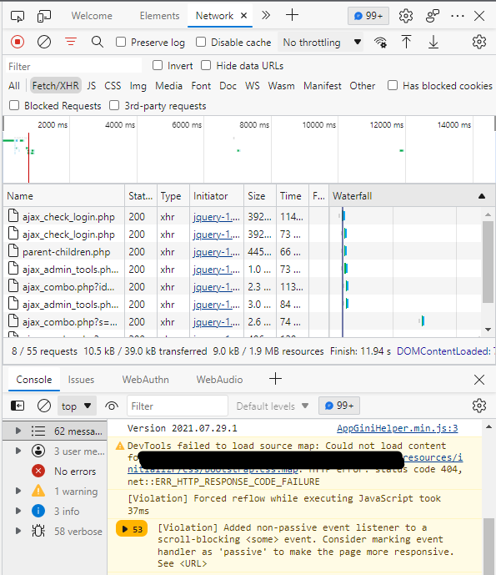
Task: Open network search magnifier
Action: (97, 42)
